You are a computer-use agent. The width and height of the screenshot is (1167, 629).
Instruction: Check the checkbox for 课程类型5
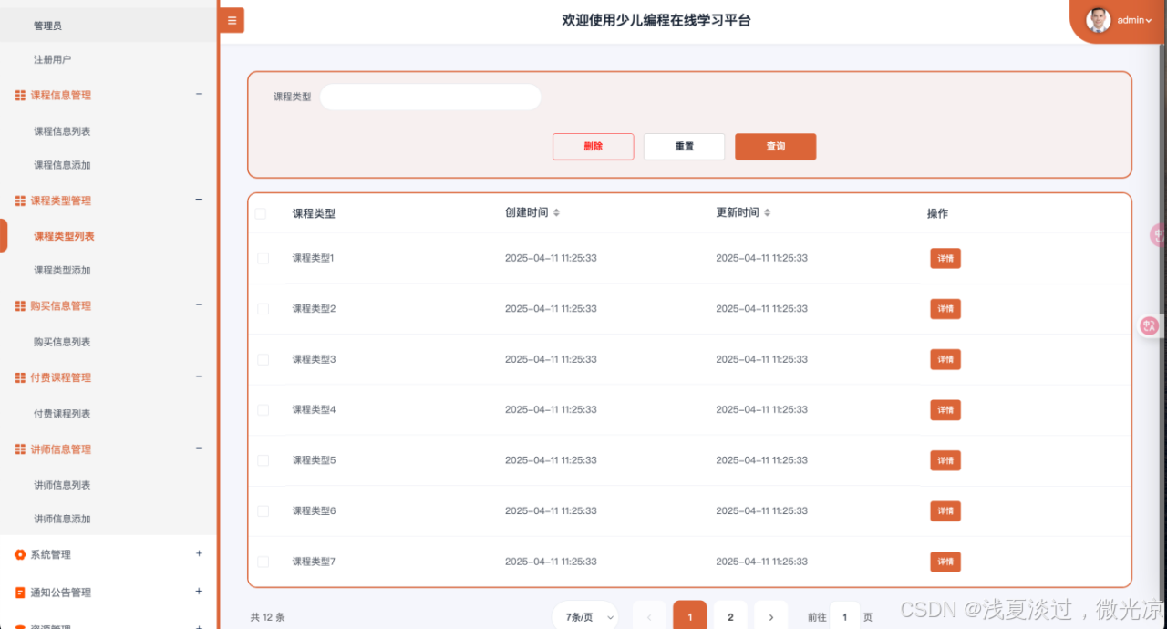coord(261,459)
